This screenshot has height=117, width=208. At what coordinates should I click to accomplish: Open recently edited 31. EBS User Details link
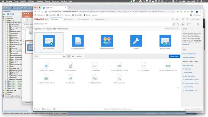(x=188, y=76)
